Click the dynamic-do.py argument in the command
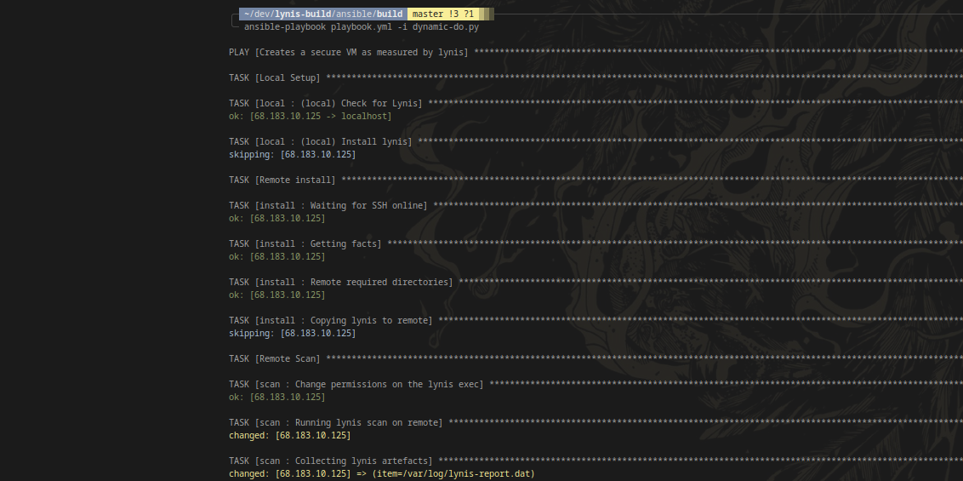 click(x=448, y=27)
